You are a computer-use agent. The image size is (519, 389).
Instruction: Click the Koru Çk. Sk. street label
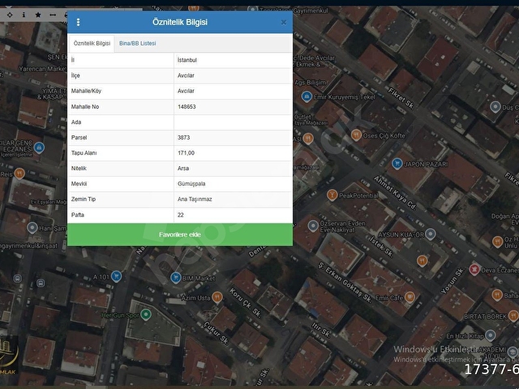click(x=245, y=303)
